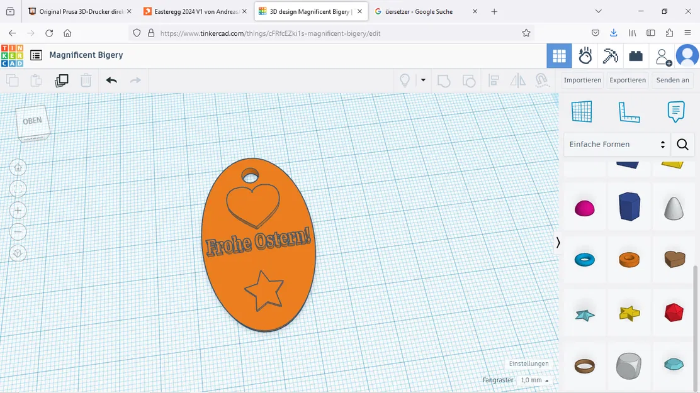Collapse the shapes panel with the chevron
Screen dimensions: 700x393
click(558, 242)
